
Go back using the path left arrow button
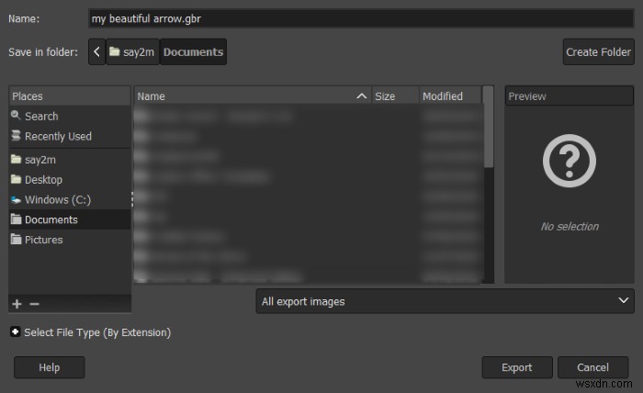(x=97, y=52)
